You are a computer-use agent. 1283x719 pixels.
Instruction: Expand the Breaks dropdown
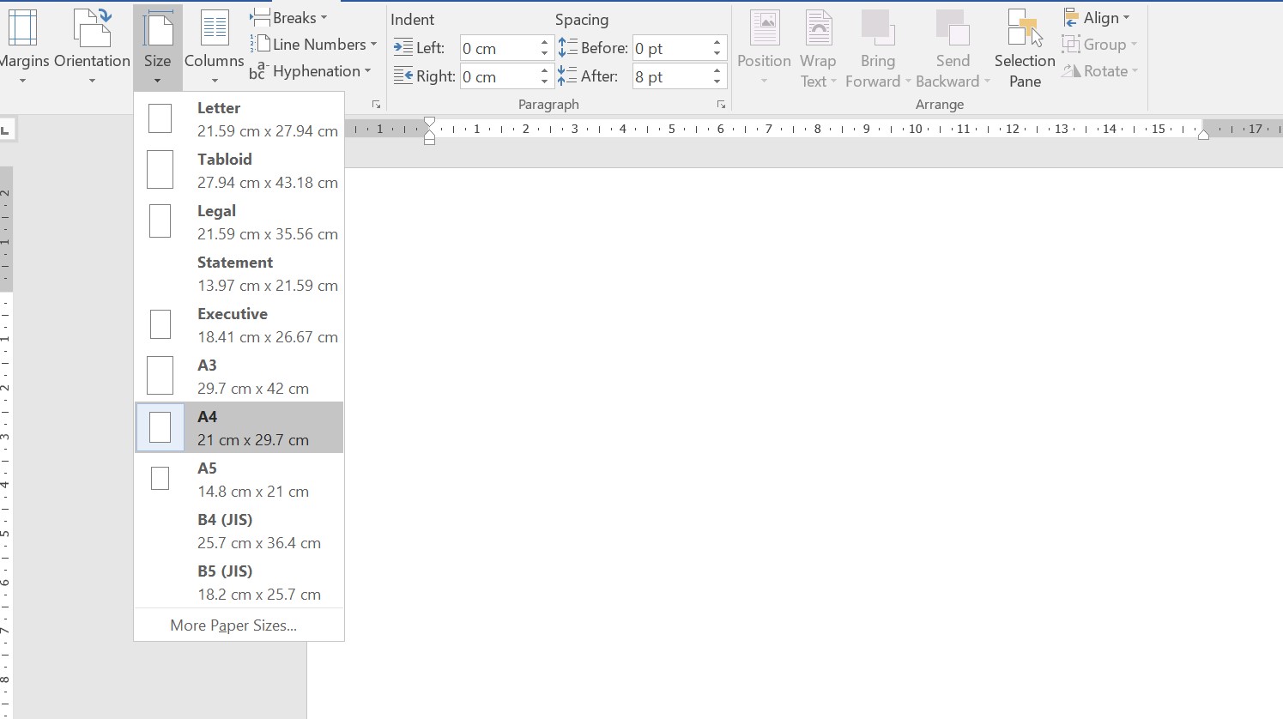point(289,17)
